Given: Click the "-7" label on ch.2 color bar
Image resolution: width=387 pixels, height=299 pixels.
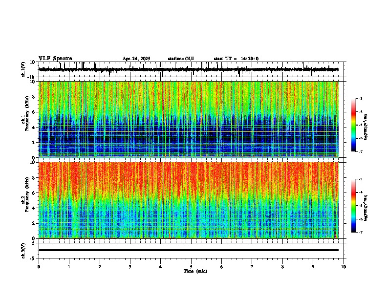Looking at the screenshot, I should [x=360, y=232].
